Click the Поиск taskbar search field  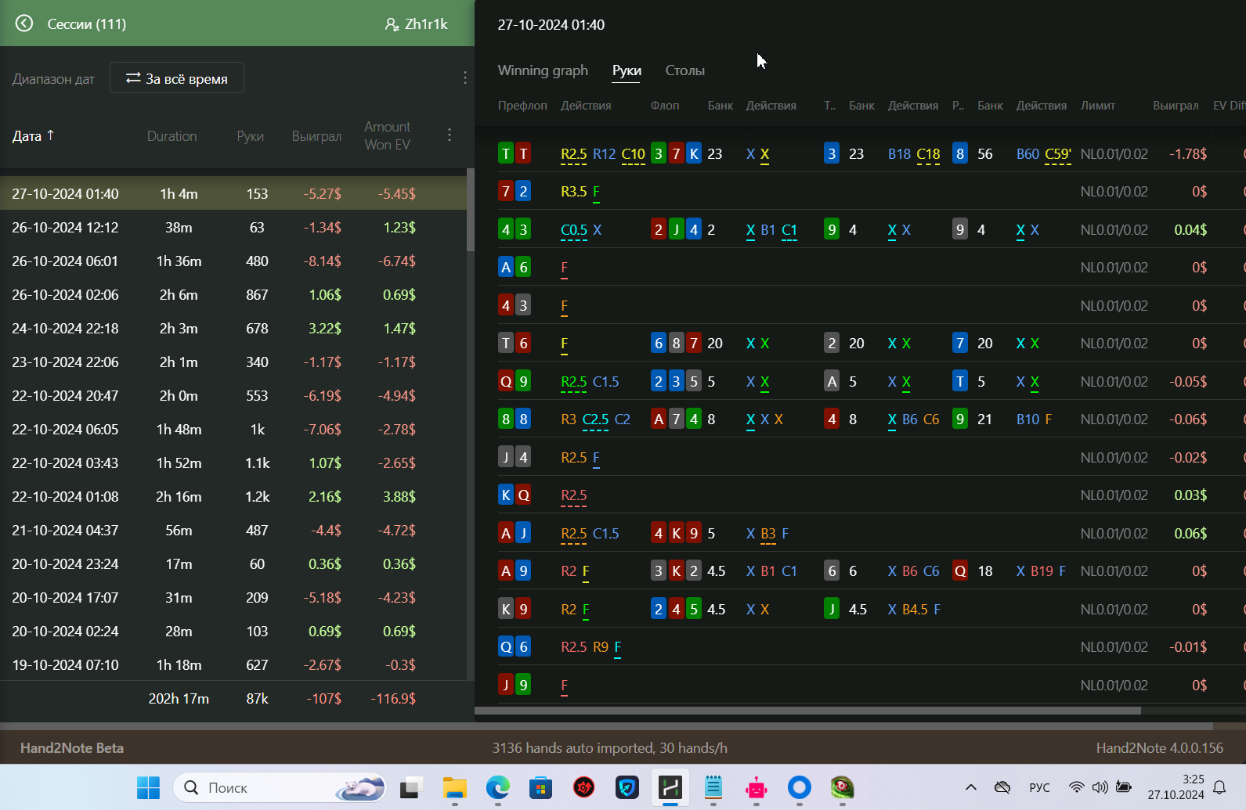click(280, 787)
